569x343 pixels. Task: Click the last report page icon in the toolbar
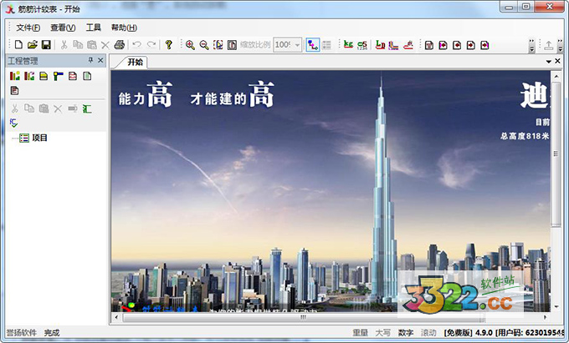click(484, 45)
